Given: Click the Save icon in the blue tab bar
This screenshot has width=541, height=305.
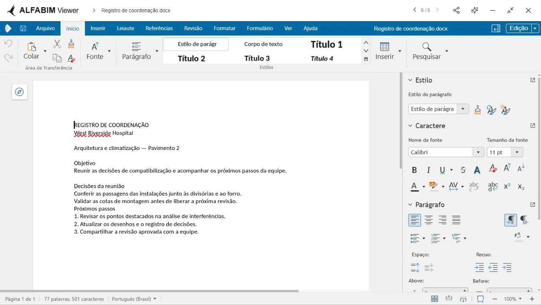Looking at the screenshot, I should point(23,28).
